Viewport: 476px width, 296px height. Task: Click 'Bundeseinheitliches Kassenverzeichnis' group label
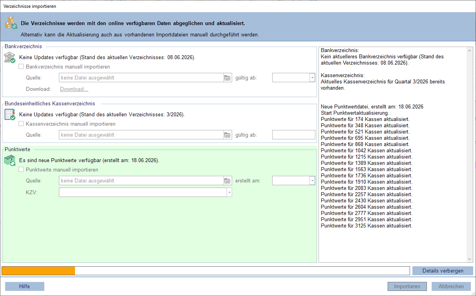coord(49,103)
